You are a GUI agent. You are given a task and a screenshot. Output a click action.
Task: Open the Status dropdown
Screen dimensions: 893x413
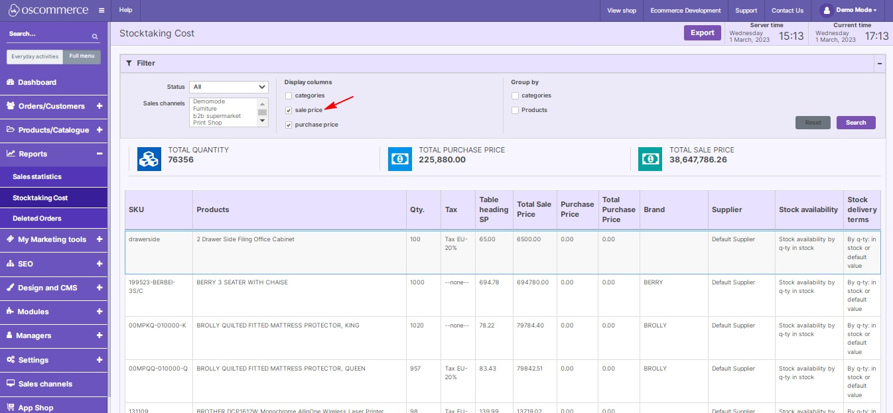click(228, 87)
